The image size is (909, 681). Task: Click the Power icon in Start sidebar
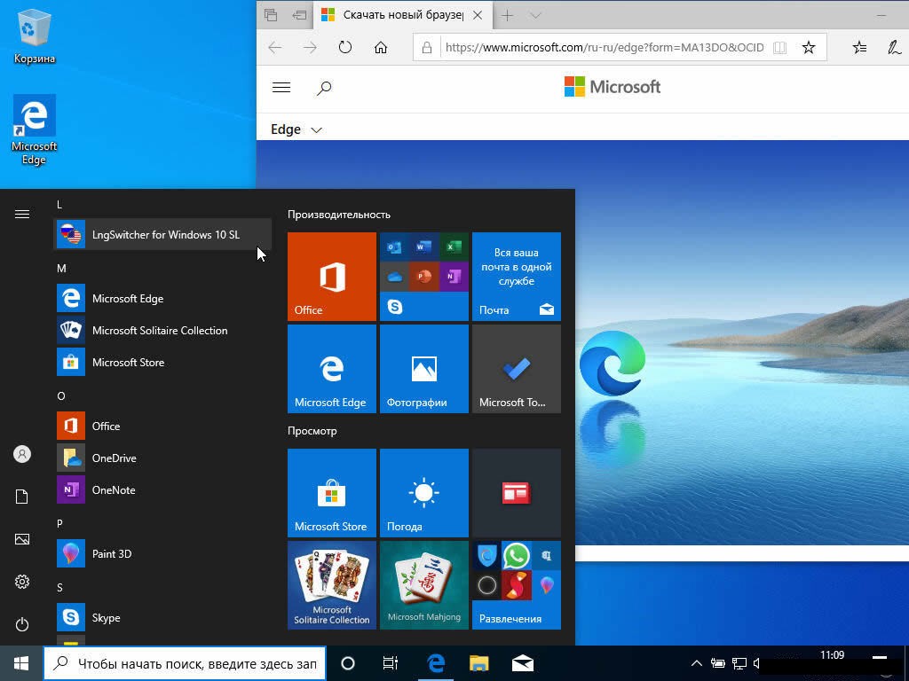click(22, 624)
